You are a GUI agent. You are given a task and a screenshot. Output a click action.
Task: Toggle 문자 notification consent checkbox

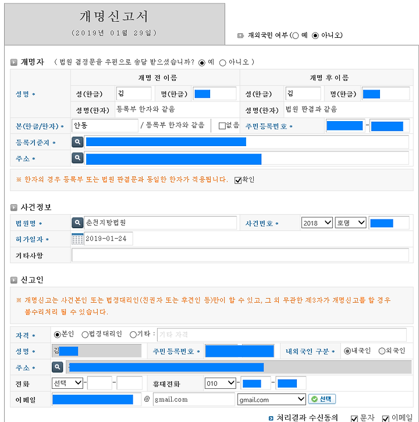(354, 419)
